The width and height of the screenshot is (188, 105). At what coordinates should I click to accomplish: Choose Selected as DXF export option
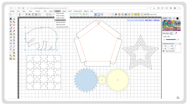[60, 20]
